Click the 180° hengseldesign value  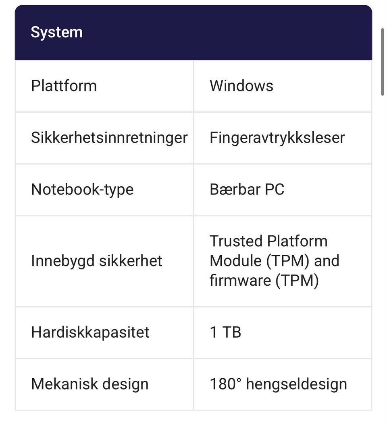click(278, 384)
